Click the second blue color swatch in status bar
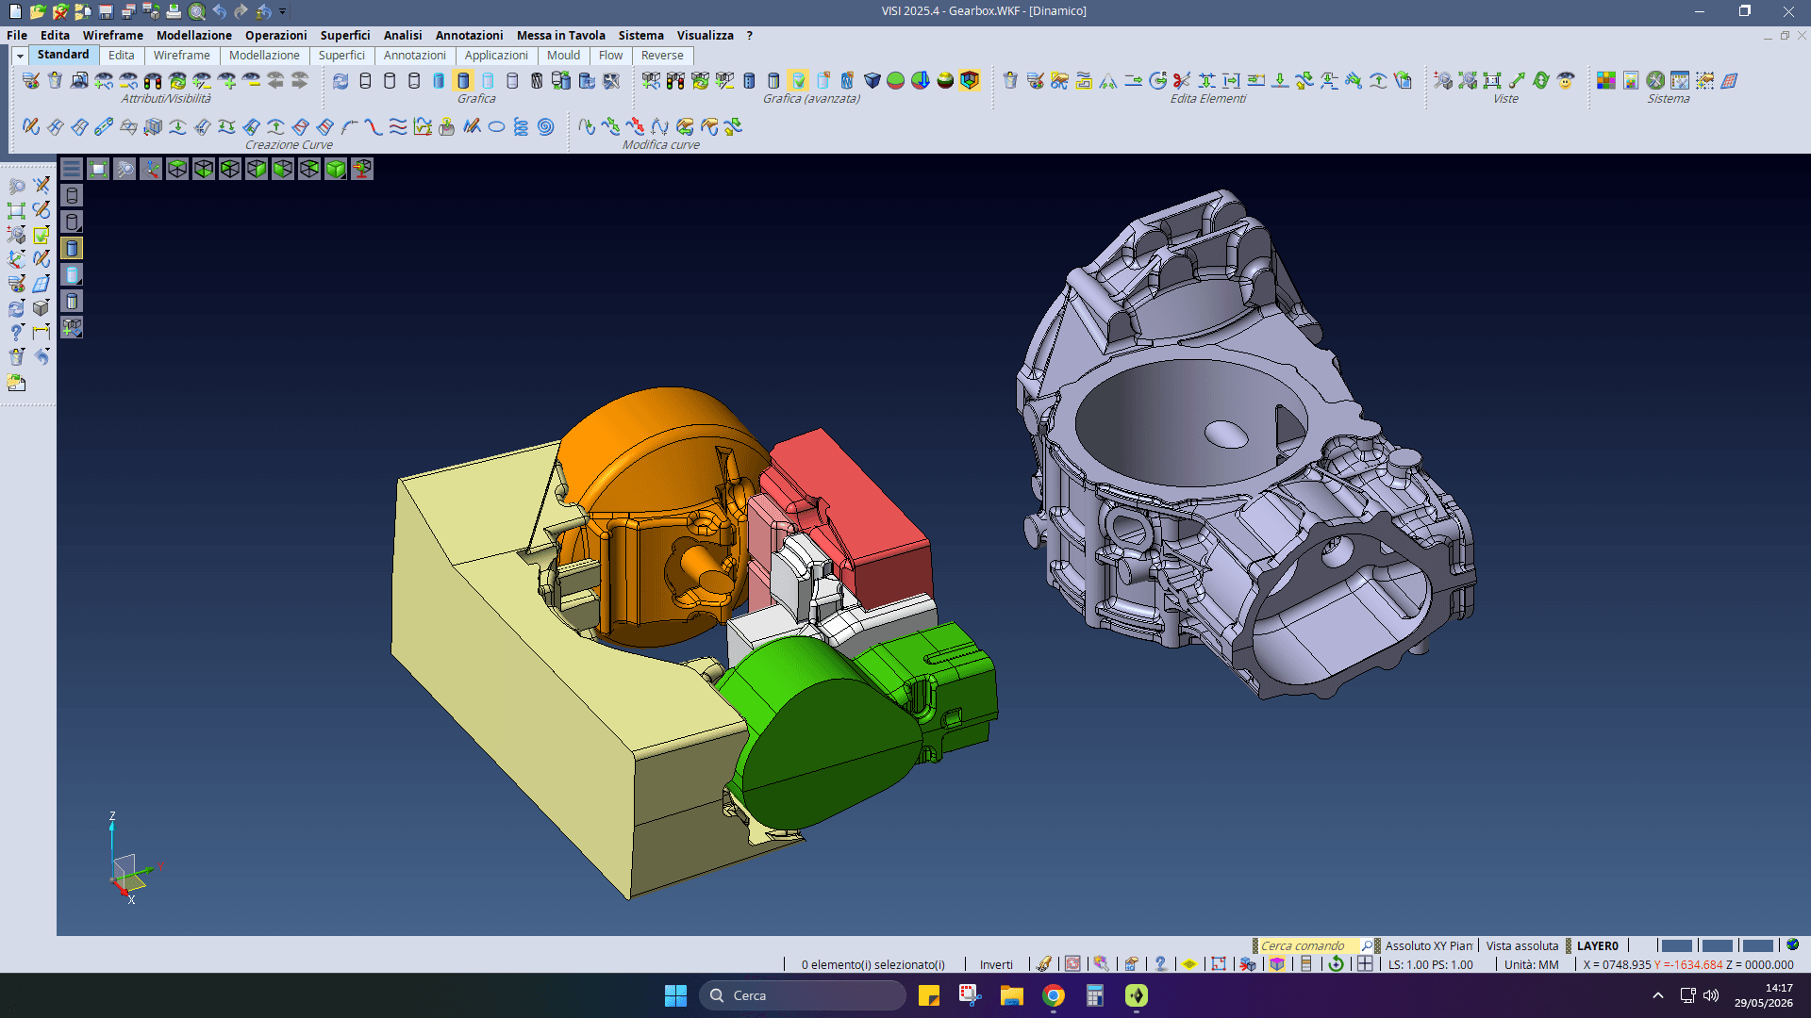This screenshot has width=1811, height=1018. 1717,945
